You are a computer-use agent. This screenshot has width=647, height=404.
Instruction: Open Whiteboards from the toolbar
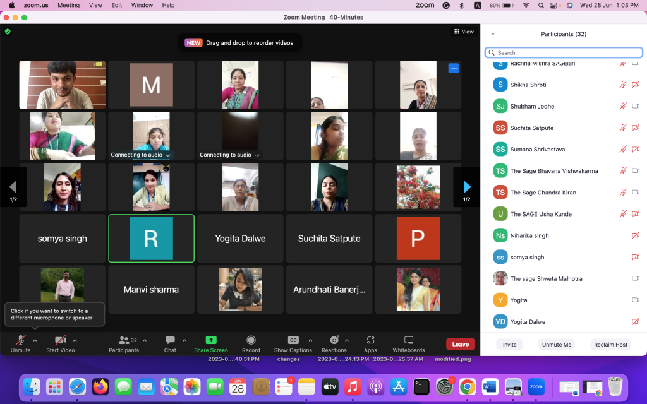[409, 340]
